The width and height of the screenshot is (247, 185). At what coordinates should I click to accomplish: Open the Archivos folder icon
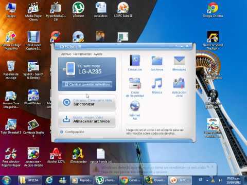pos(157,63)
